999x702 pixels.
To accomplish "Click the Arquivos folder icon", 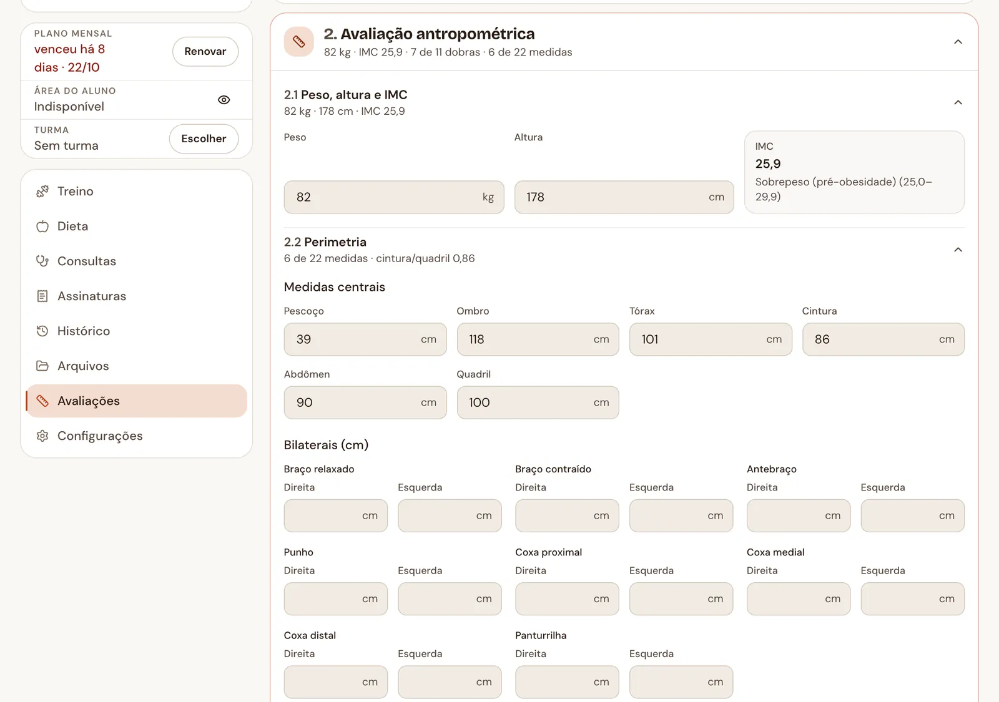I will click(42, 366).
